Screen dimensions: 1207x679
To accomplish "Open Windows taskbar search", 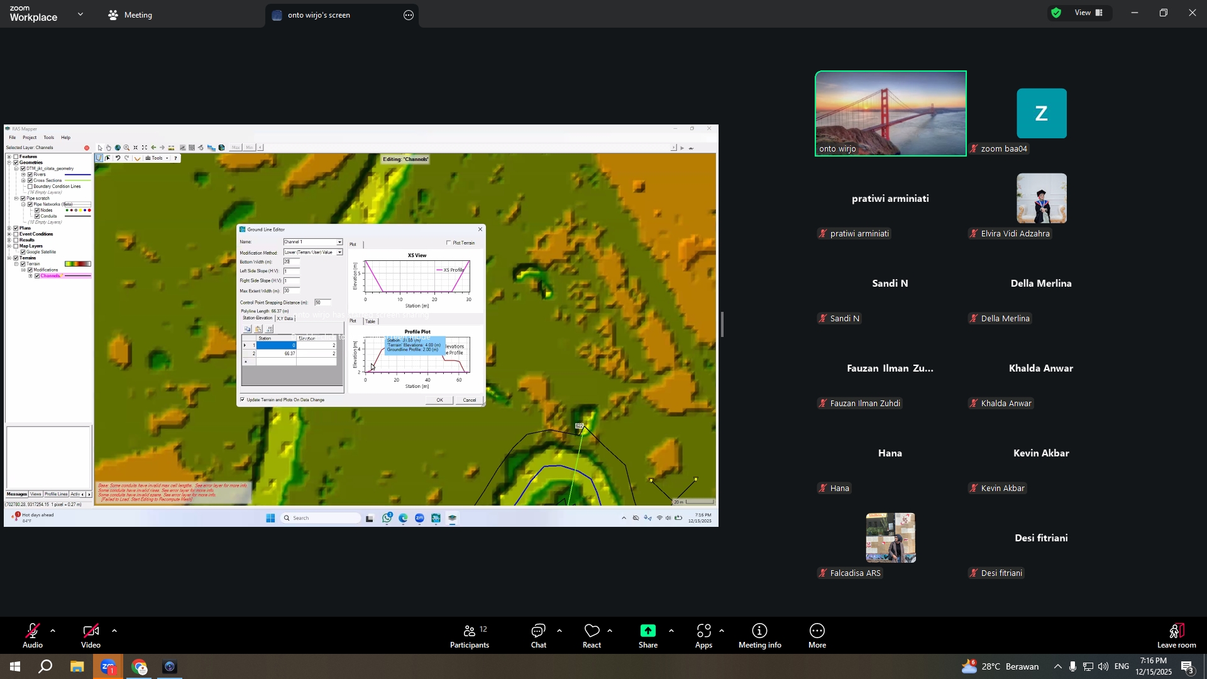I will (x=45, y=666).
